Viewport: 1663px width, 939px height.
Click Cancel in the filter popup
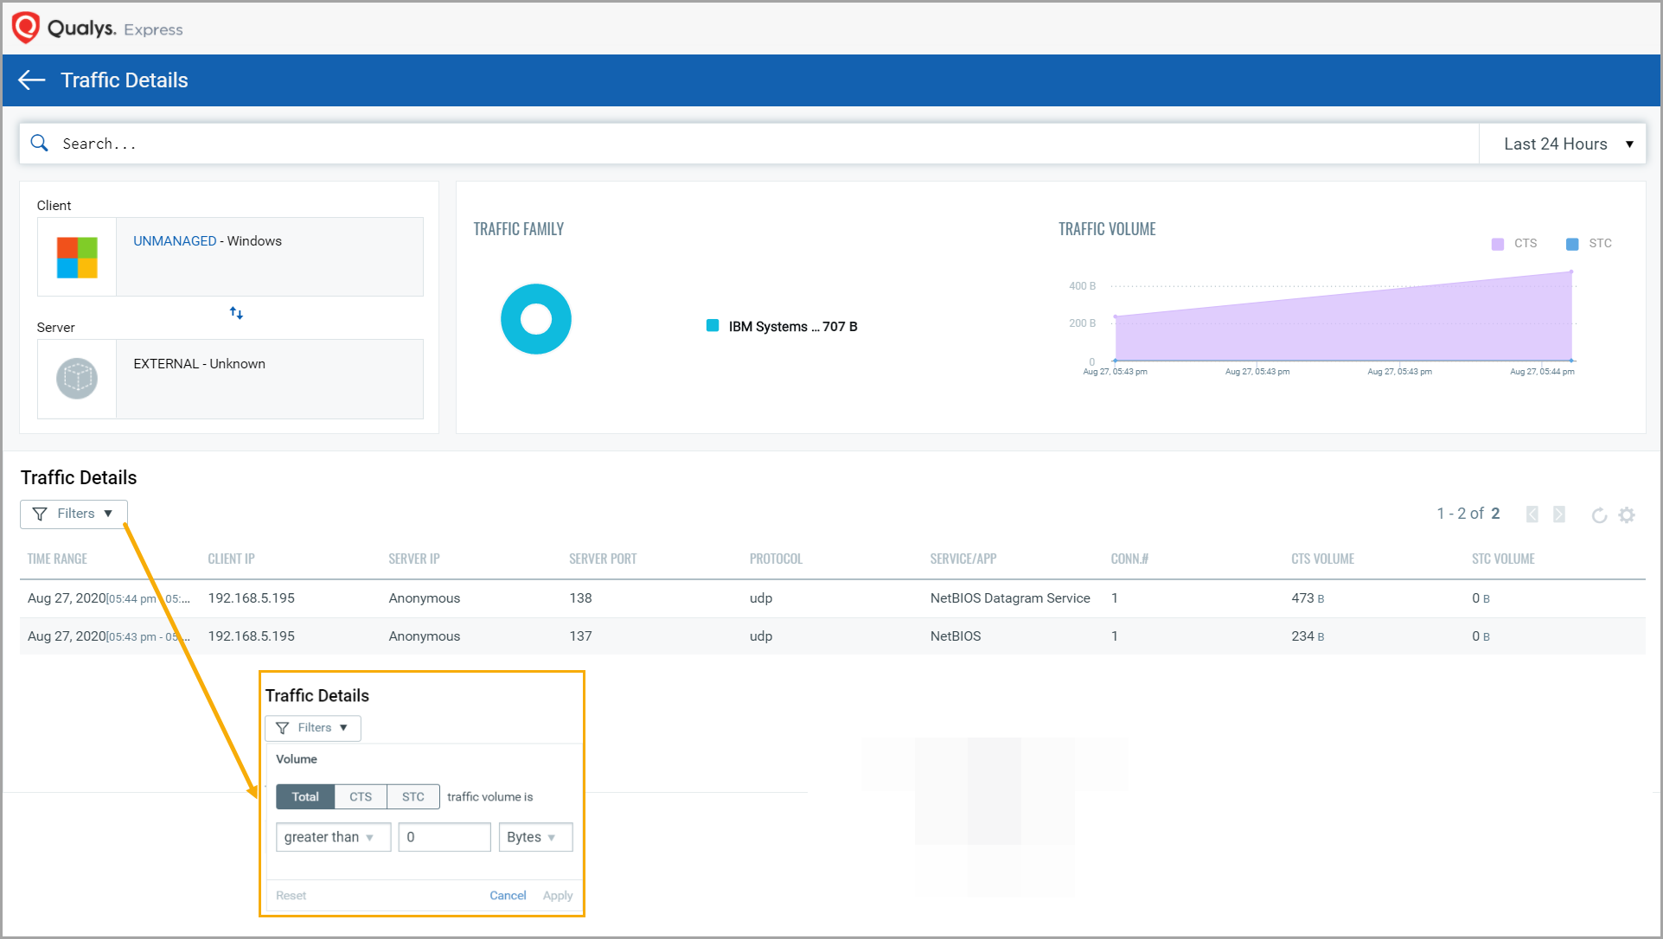(x=508, y=896)
